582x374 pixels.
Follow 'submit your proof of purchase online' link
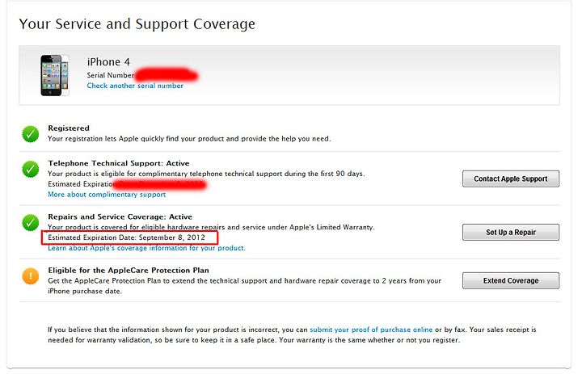coord(371,330)
